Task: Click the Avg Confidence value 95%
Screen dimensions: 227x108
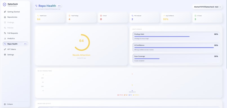Action: point(166,19)
